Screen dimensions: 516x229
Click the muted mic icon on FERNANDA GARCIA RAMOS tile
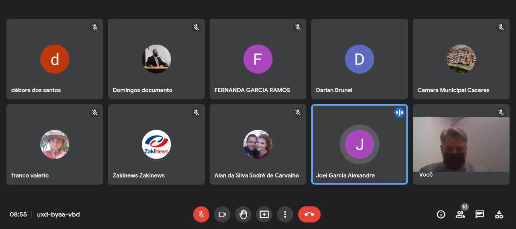tap(298, 27)
